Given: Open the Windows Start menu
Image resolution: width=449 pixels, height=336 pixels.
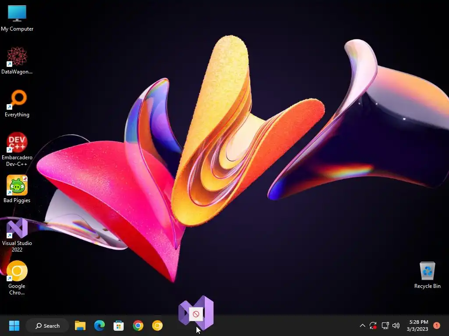Looking at the screenshot, I should (x=14, y=325).
